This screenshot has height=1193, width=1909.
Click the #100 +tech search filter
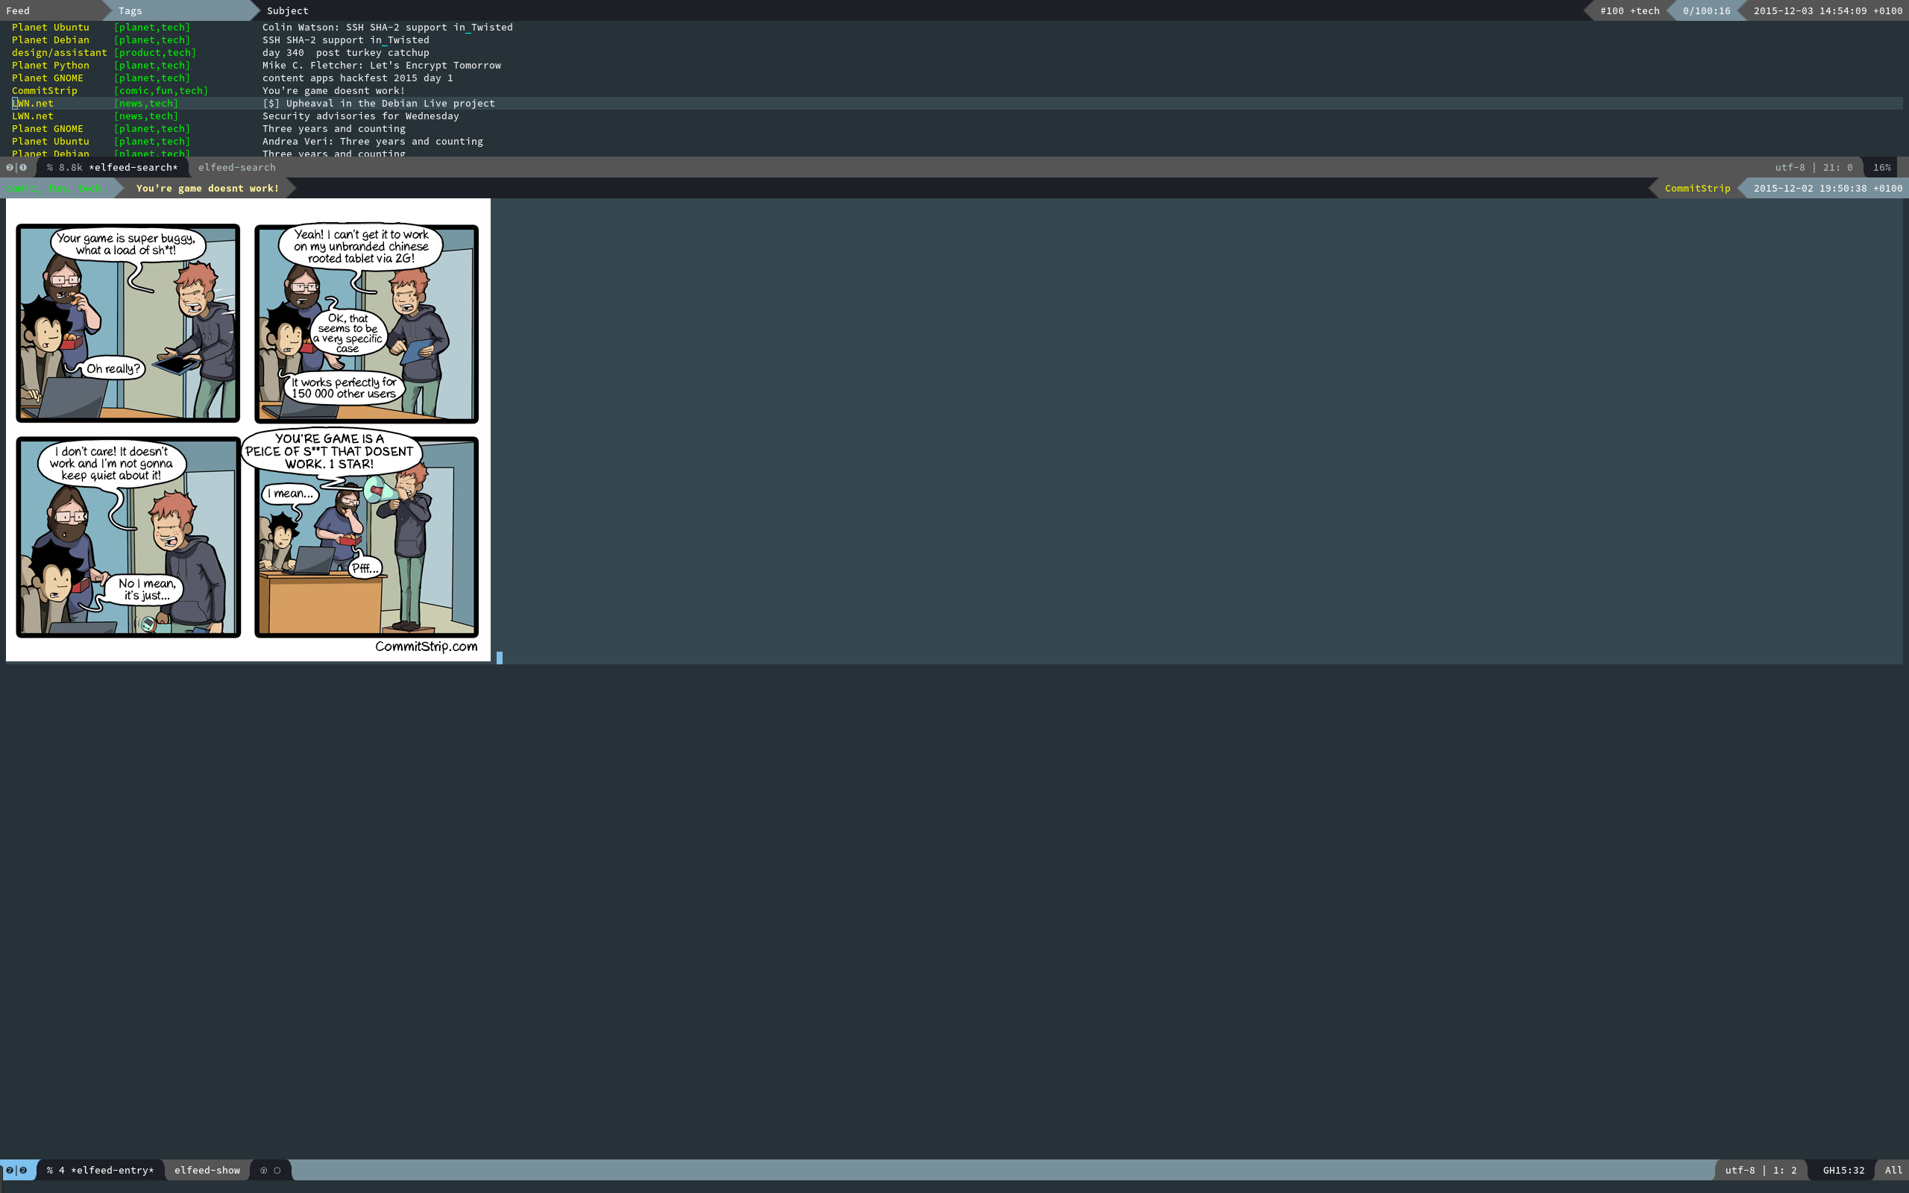1629,10
